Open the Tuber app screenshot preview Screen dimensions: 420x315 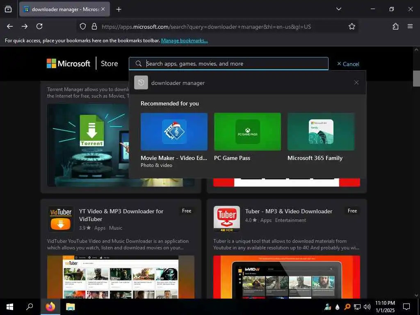click(287, 277)
